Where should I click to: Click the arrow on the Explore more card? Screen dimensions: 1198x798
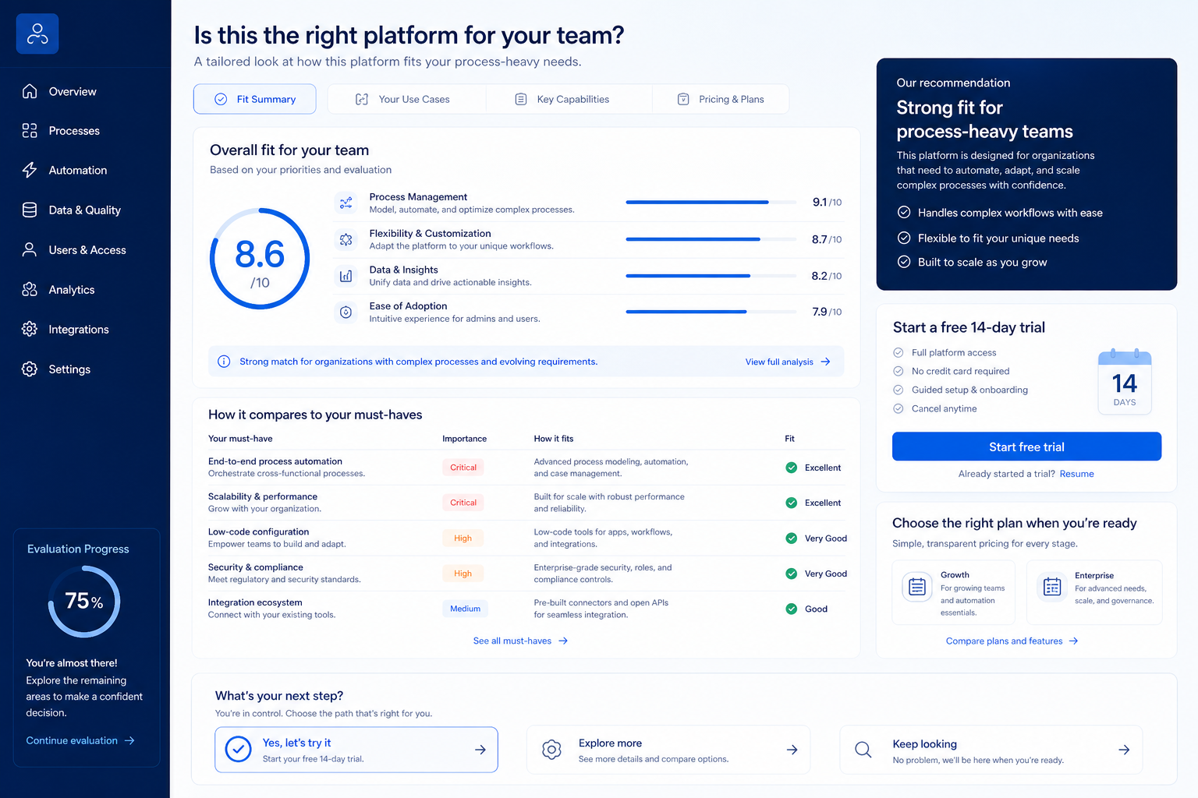coord(792,750)
